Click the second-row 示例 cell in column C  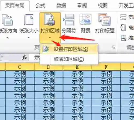point(20,81)
